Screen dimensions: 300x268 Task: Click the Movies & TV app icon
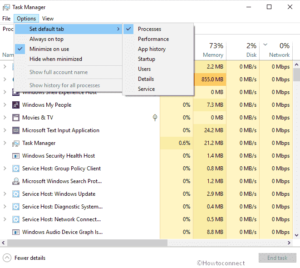(16, 118)
